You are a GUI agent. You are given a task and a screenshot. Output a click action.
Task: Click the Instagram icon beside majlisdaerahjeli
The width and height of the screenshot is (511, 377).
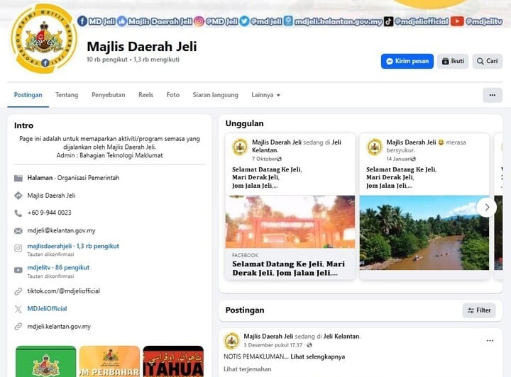(x=18, y=248)
